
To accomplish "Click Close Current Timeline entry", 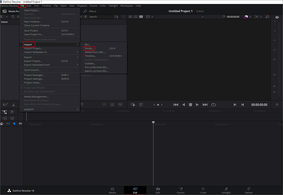I will (x=37, y=25).
